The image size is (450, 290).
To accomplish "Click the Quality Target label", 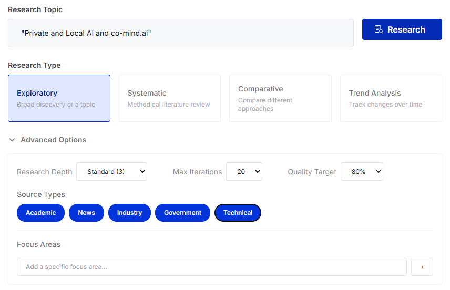I will click(312, 172).
